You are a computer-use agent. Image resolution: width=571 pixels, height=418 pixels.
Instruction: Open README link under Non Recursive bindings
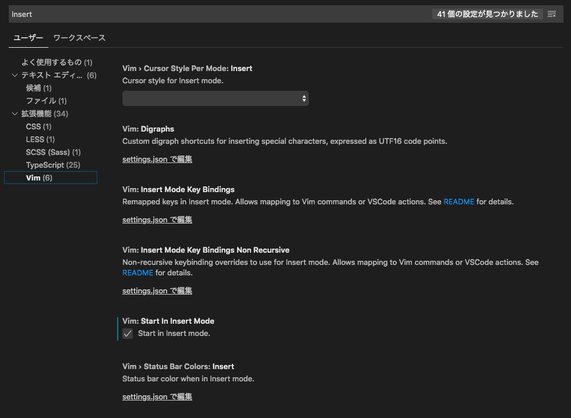click(x=138, y=273)
